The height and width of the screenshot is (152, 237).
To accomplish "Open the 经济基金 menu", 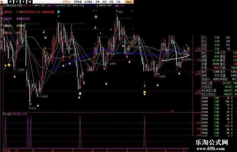I will (x=89, y=2).
